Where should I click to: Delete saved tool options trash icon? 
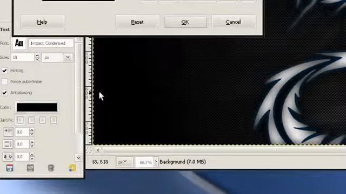(x=51, y=168)
